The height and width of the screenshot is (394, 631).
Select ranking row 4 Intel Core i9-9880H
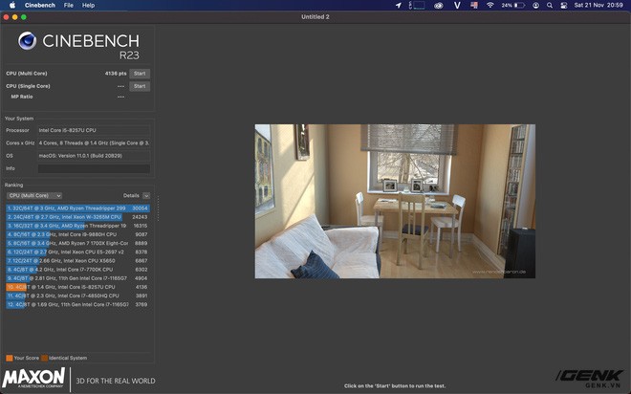[78, 234]
